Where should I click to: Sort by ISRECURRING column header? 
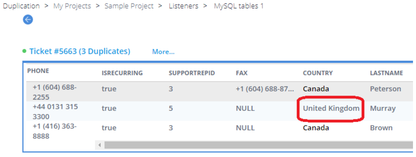[x=122, y=73]
